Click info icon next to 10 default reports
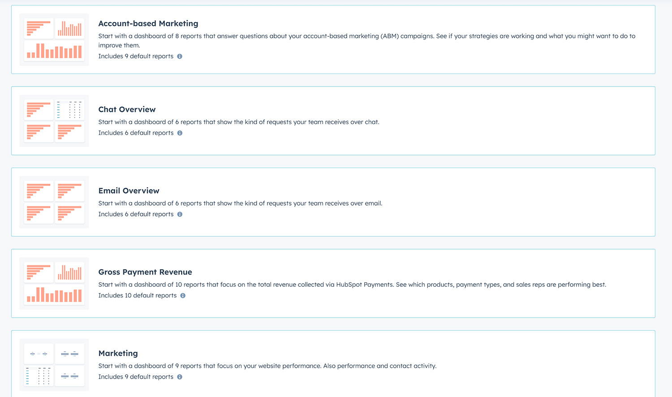672x397 pixels. point(183,296)
